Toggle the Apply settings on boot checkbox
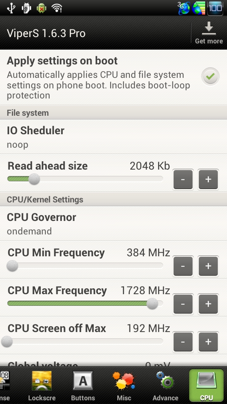 click(210, 76)
